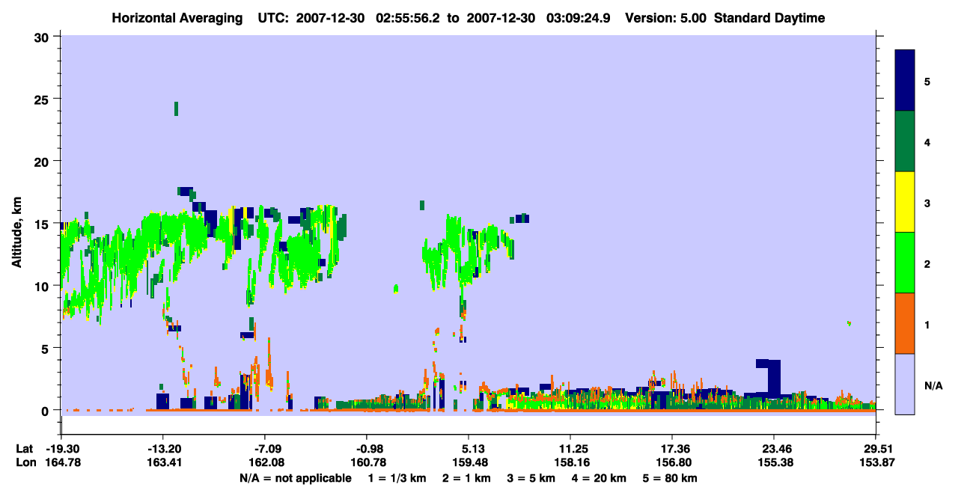Click the 'Standard Daytime' text in title
Screen dimensions: 973x499
pyautogui.click(x=769, y=18)
